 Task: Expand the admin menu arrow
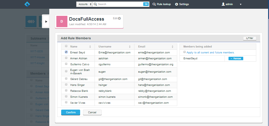240,4
